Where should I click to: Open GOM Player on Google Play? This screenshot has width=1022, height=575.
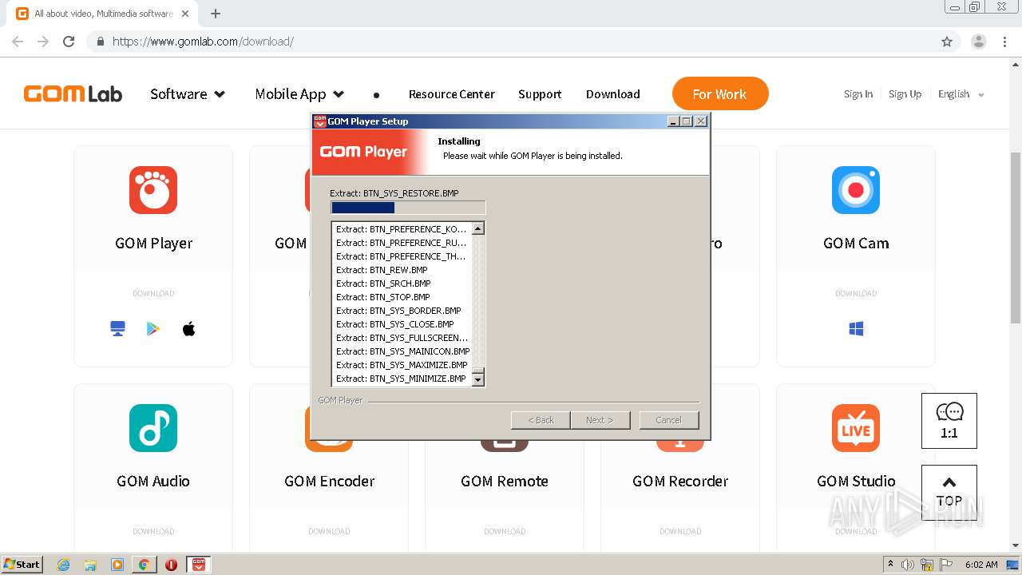pyautogui.click(x=153, y=329)
